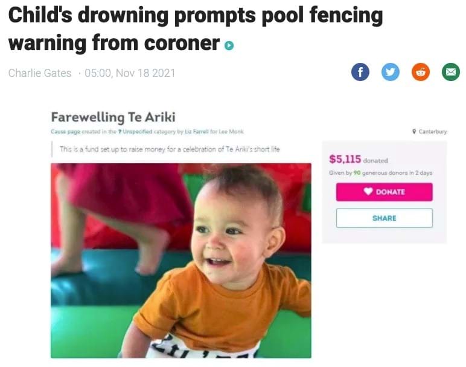Click the pink DONATE button
Image resolution: width=466 pixels, height=367 pixels.
tap(385, 192)
